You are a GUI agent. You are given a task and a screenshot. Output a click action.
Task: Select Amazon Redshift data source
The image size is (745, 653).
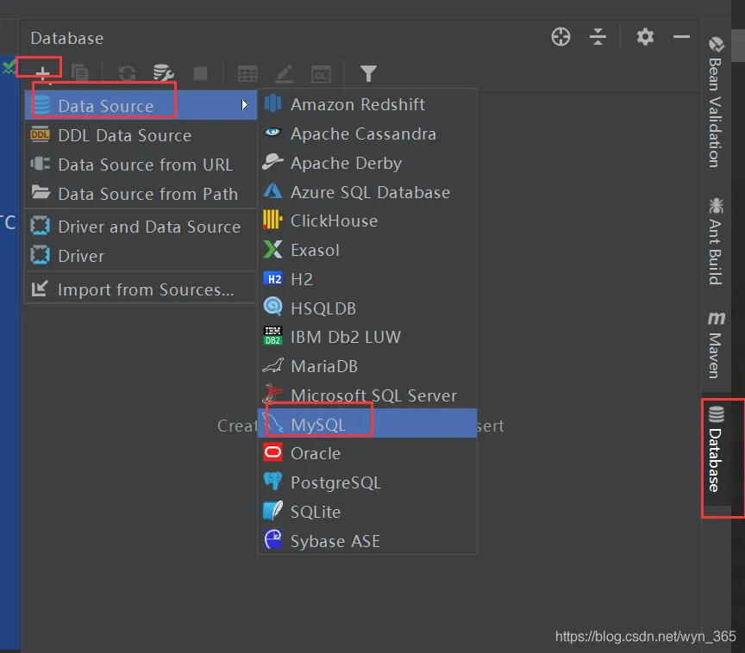[x=367, y=104]
